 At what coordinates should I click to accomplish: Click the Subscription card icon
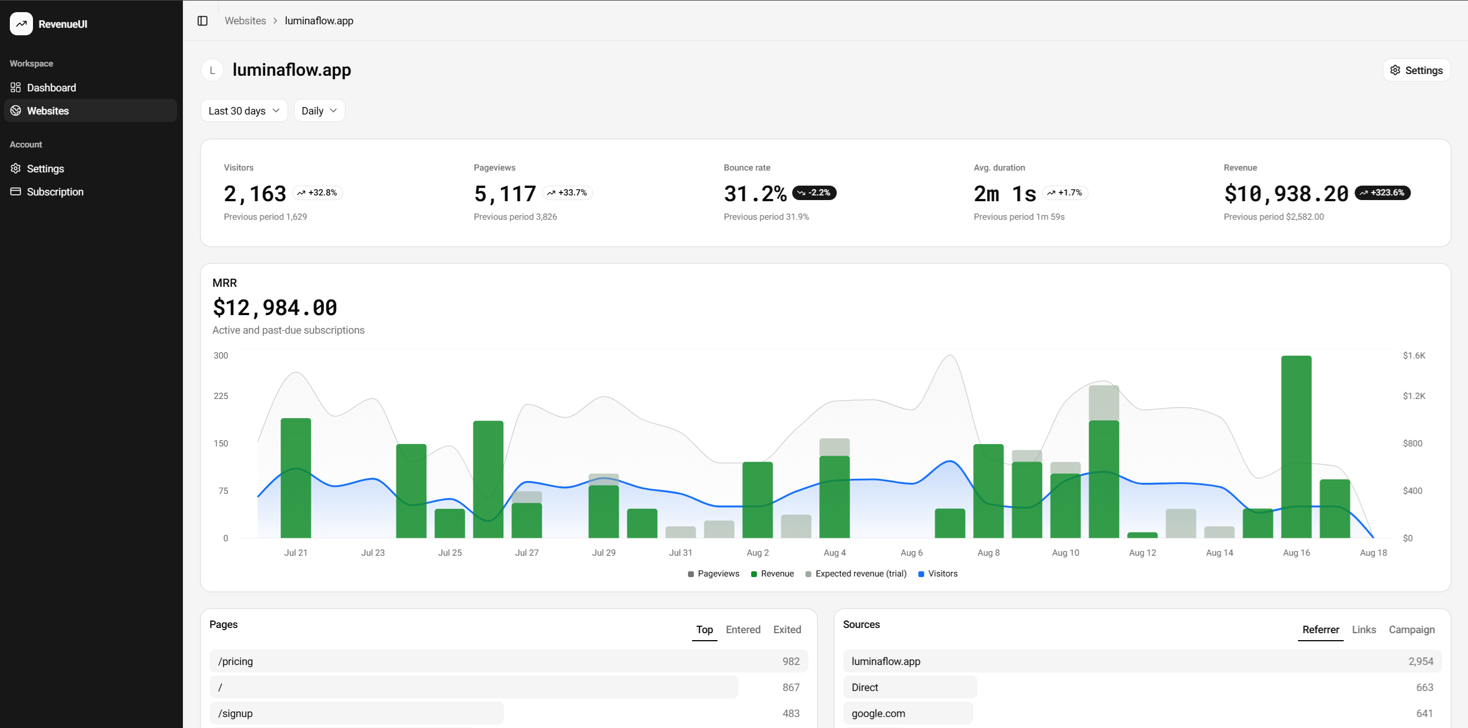pyautogui.click(x=16, y=191)
